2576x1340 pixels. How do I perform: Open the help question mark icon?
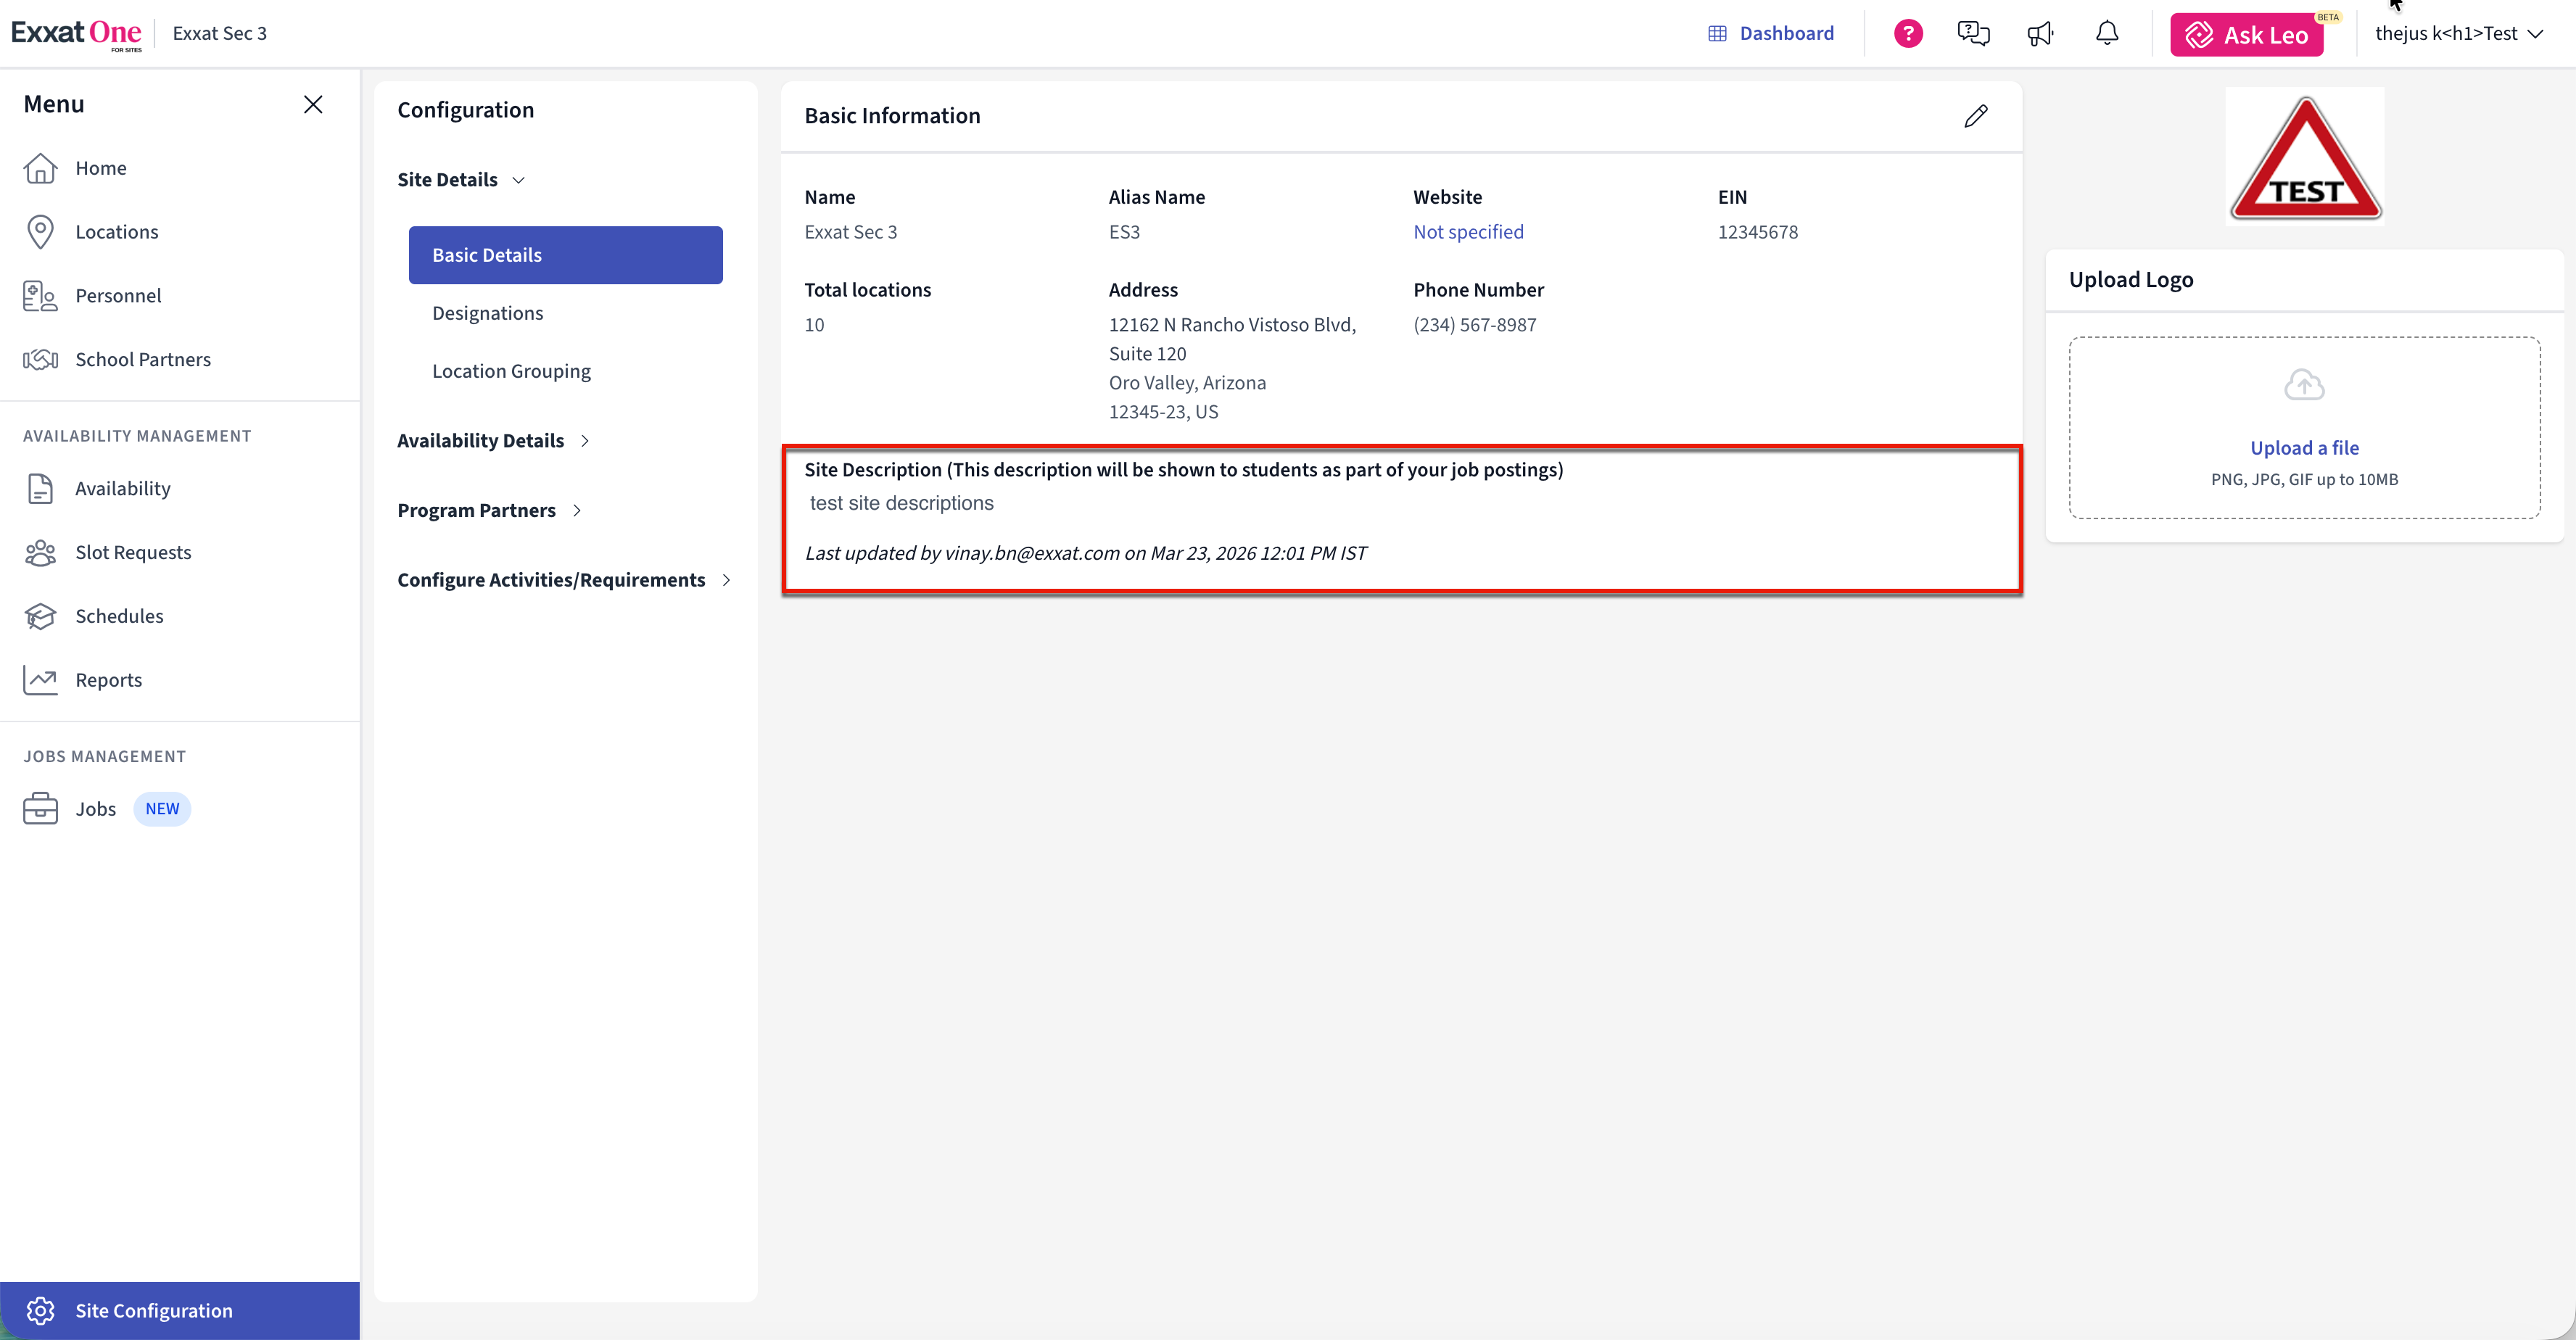(x=1908, y=34)
